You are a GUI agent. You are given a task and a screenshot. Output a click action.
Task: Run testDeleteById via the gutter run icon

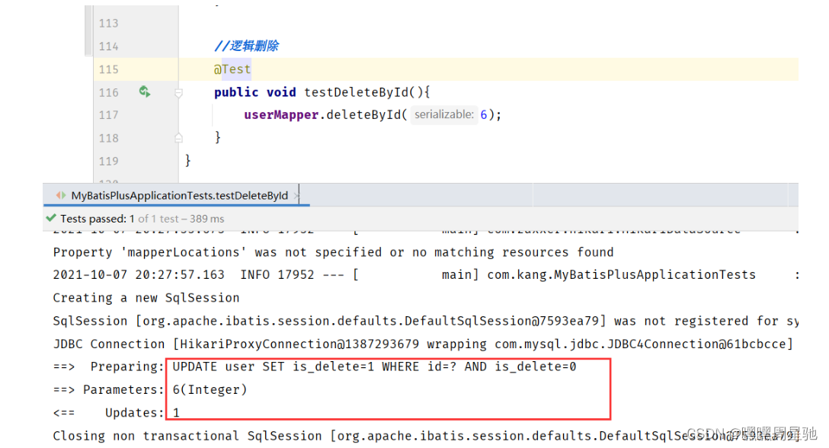point(144,92)
